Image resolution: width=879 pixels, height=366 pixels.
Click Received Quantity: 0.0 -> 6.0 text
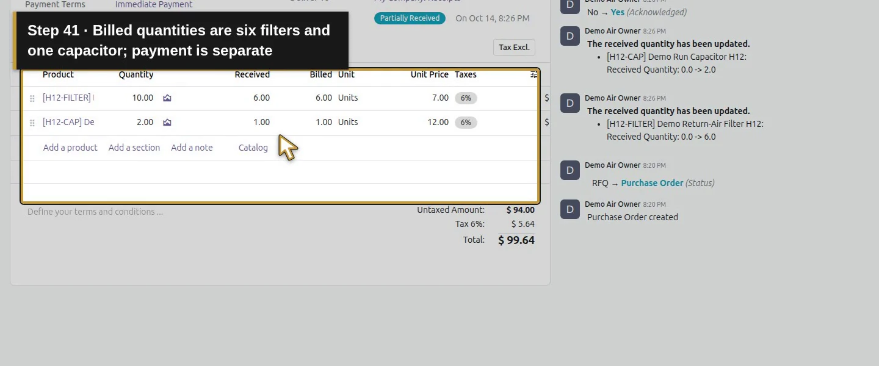(x=661, y=137)
